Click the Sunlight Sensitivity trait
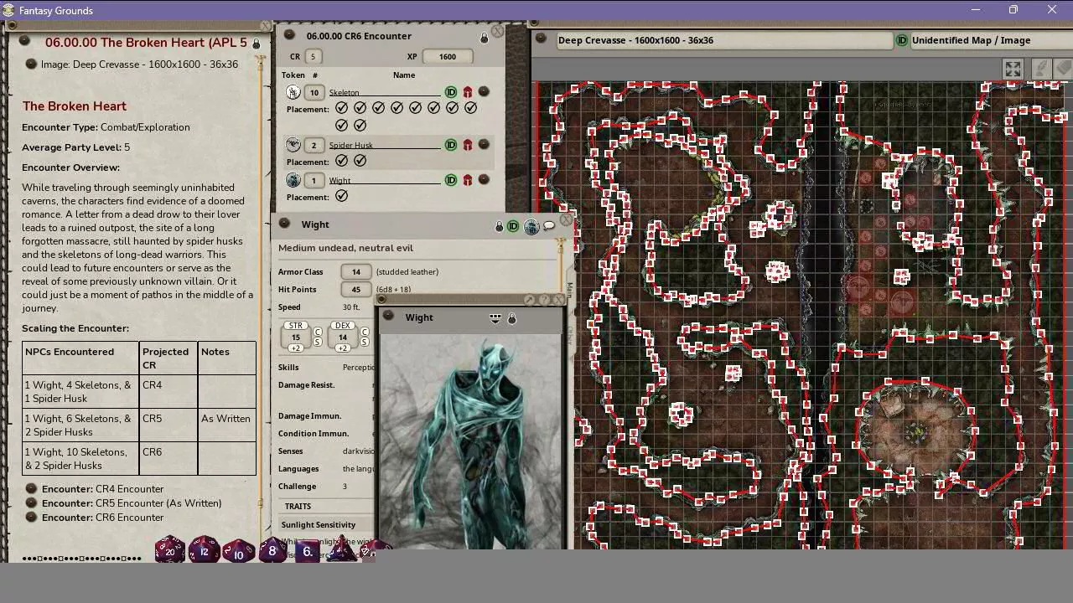This screenshot has height=603, width=1073. [x=319, y=525]
